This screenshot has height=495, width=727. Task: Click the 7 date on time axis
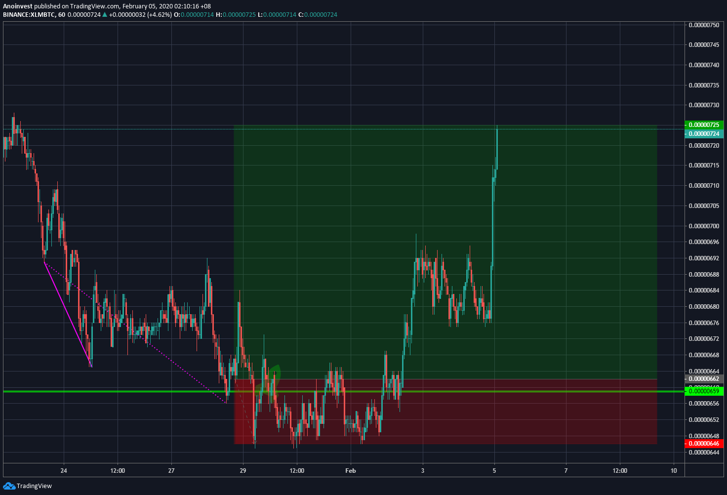point(566,470)
